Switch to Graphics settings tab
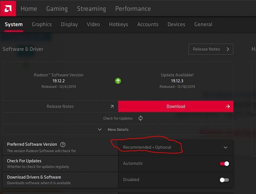Image resolution: width=256 pixels, height=194 pixels. [x=42, y=25]
